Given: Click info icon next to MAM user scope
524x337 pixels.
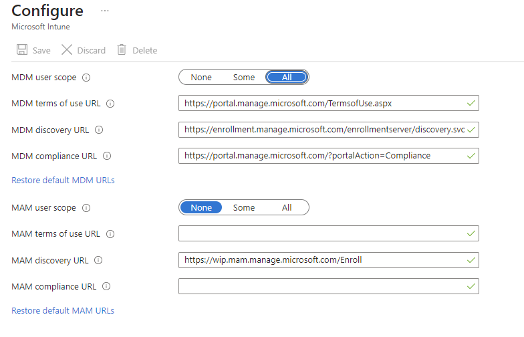Looking at the screenshot, I should click(86, 208).
